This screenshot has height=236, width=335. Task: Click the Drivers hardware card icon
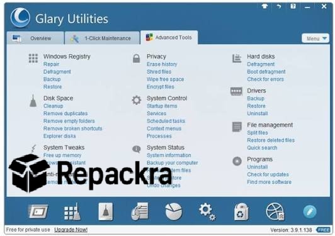coord(236,91)
